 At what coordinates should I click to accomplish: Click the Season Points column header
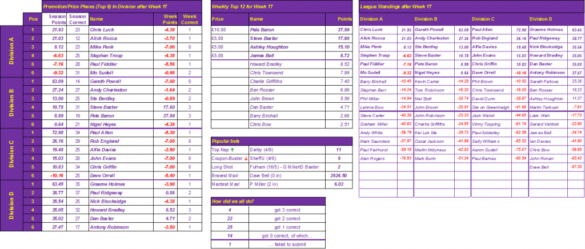click(54, 19)
